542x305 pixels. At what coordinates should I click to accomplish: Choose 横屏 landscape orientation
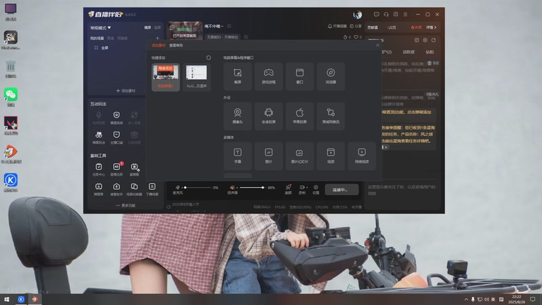click(x=148, y=28)
